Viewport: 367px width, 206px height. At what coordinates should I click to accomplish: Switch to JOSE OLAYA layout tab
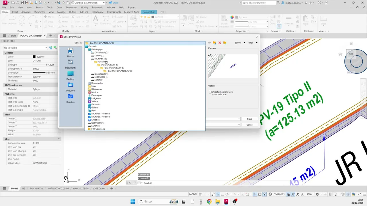click(99, 189)
